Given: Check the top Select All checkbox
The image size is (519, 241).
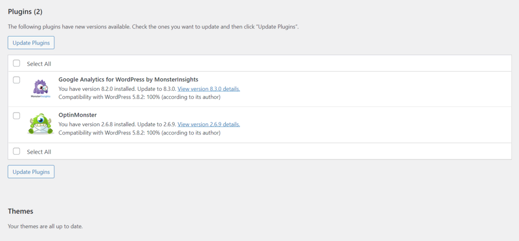Looking at the screenshot, I should point(17,63).
